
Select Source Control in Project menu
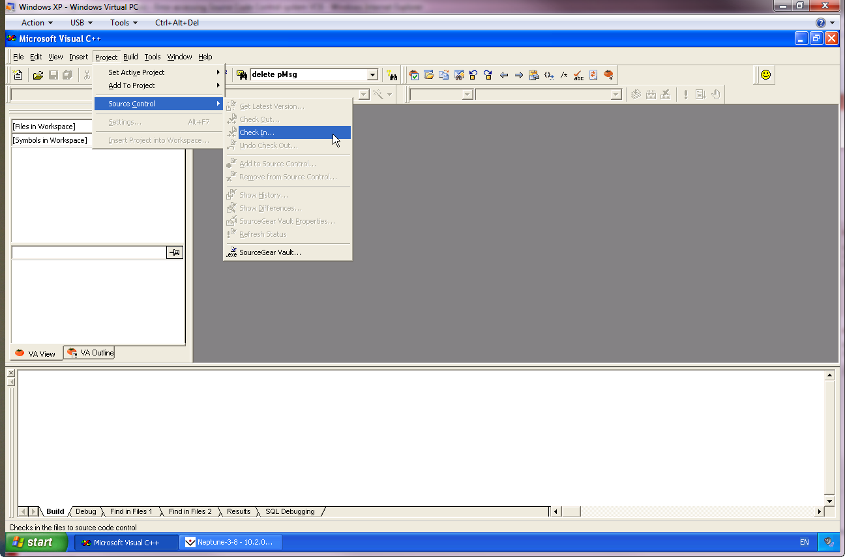[x=158, y=104]
